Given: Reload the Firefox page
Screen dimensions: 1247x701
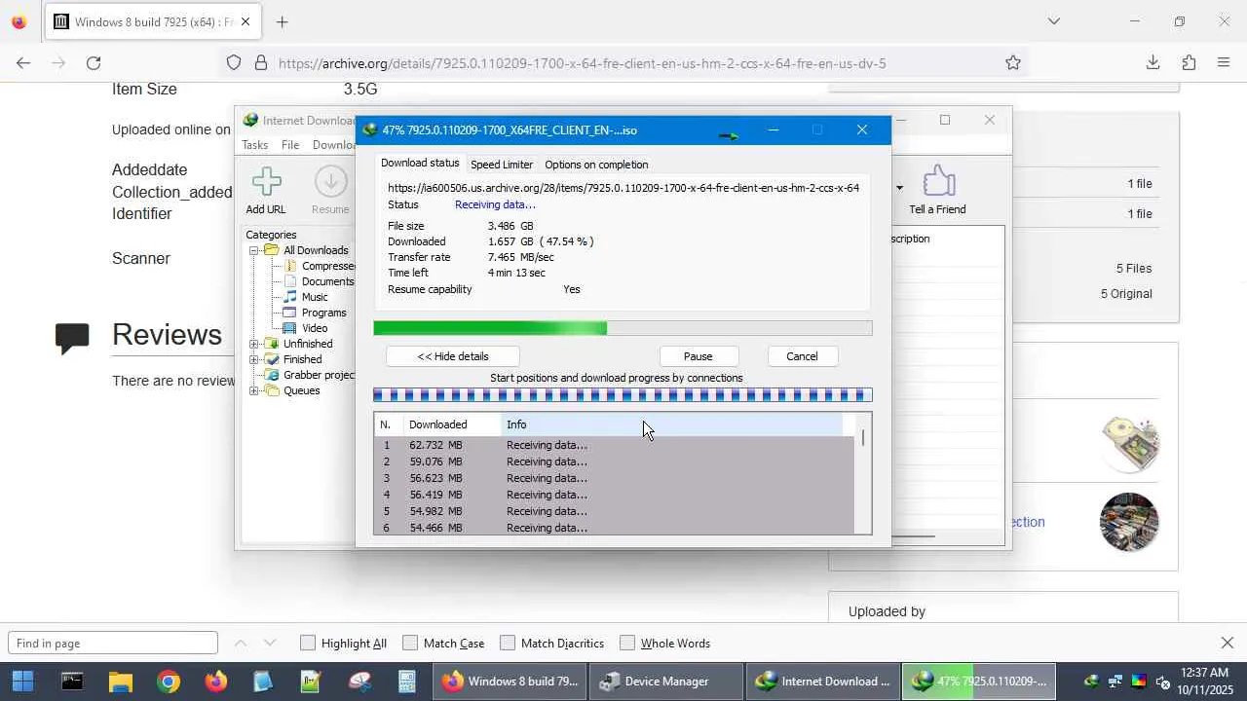Looking at the screenshot, I should pos(94,63).
